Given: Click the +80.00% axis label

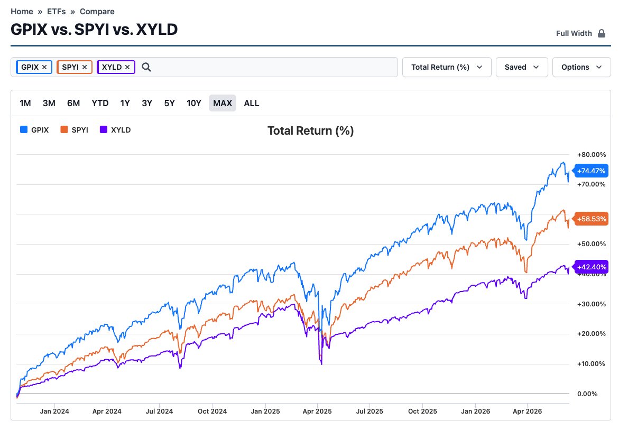Looking at the screenshot, I should [x=591, y=155].
